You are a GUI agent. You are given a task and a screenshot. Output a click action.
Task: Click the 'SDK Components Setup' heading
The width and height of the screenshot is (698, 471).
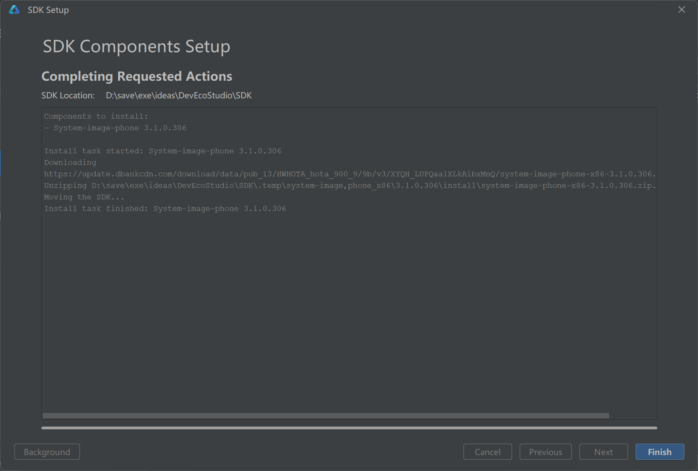click(x=136, y=46)
